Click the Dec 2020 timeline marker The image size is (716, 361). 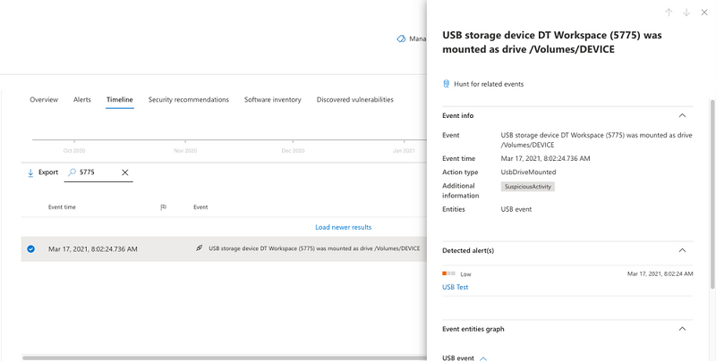pos(293,150)
